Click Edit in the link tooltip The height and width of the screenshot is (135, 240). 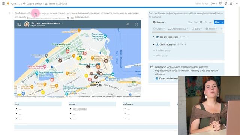coord(72,18)
